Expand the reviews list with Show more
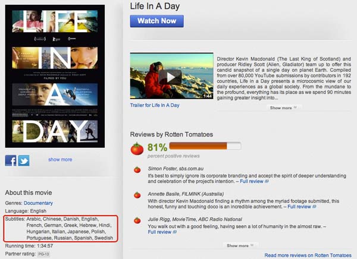Image resolution: width=357 pixels, height=259 pixels. tap(240, 245)
